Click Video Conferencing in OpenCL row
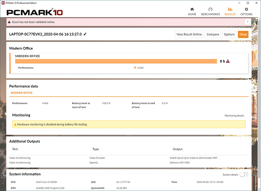The height and width of the screenshot is (191, 261). pos(20,163)
